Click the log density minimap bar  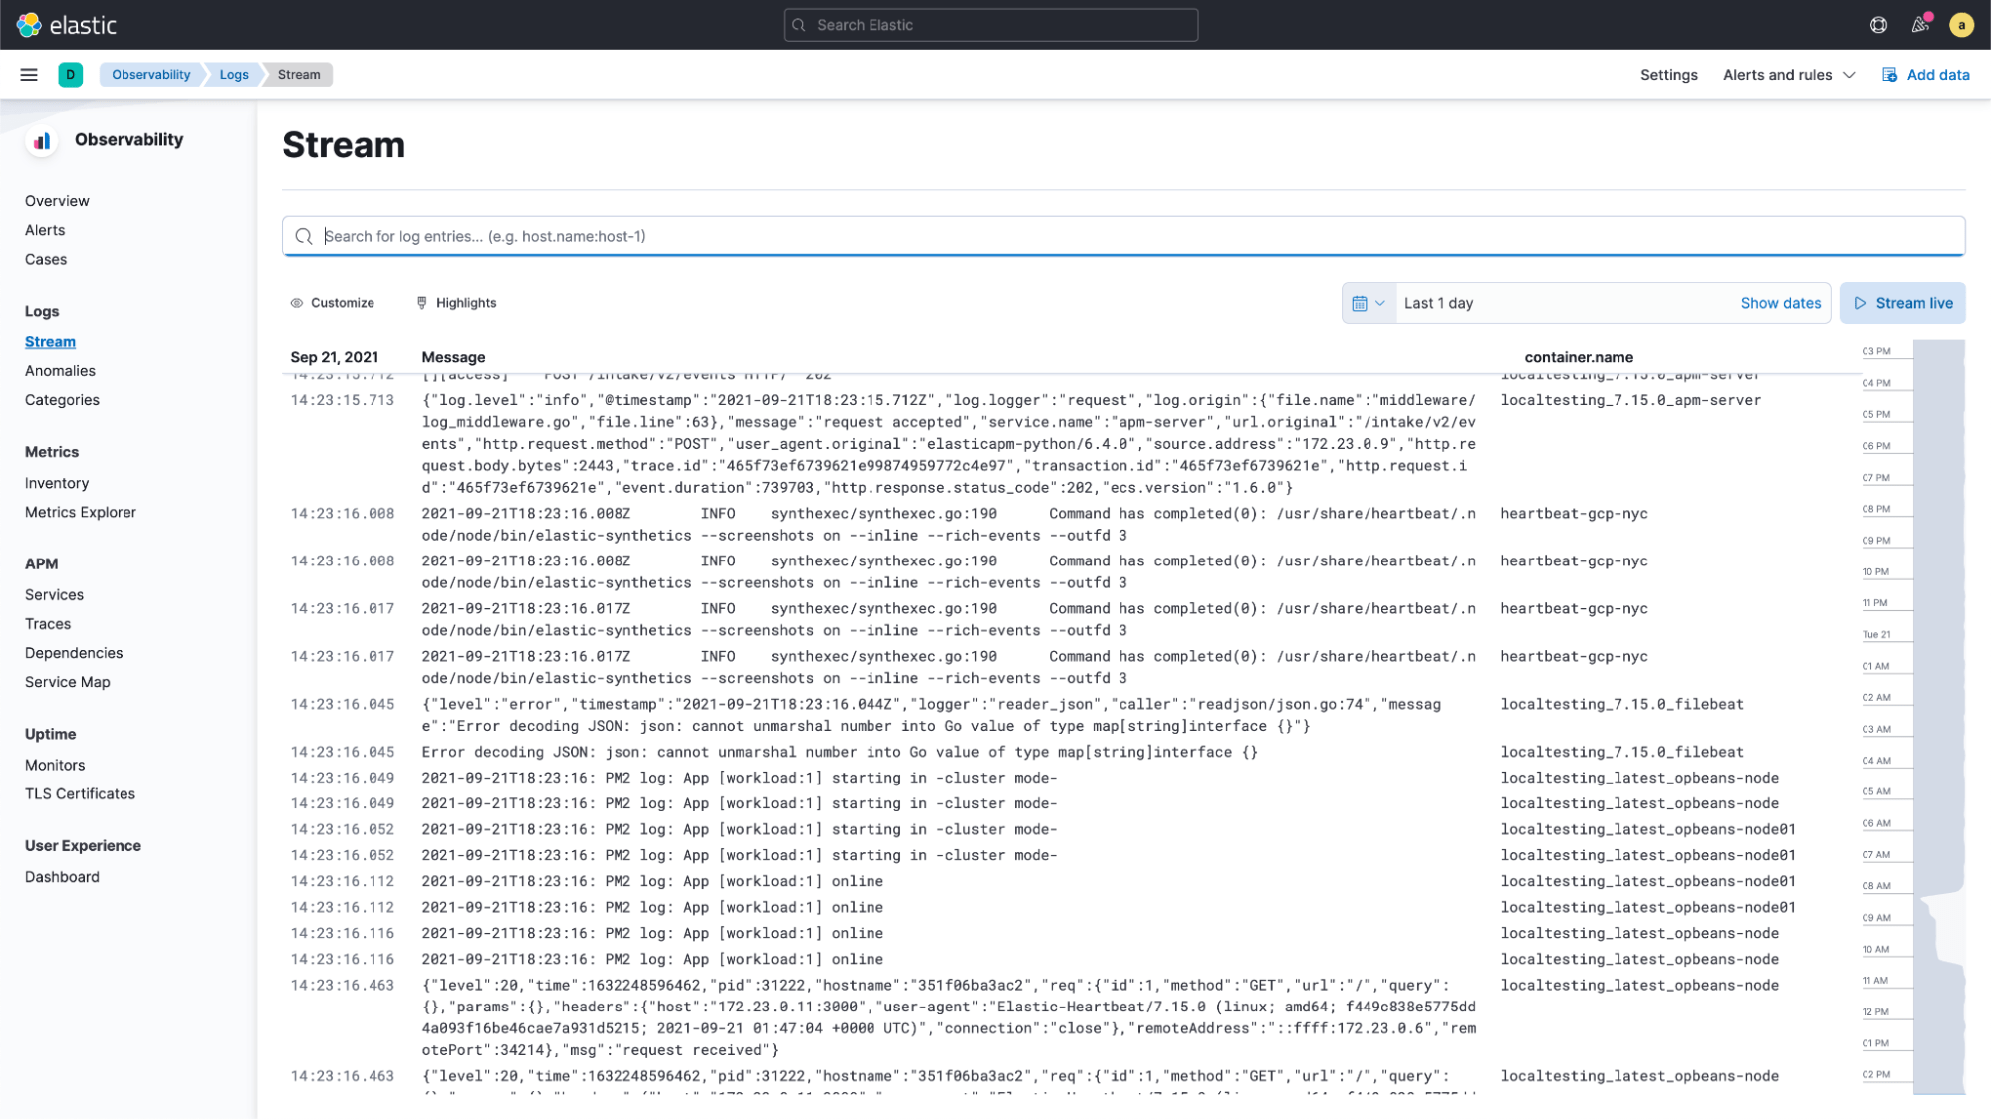1938,718
